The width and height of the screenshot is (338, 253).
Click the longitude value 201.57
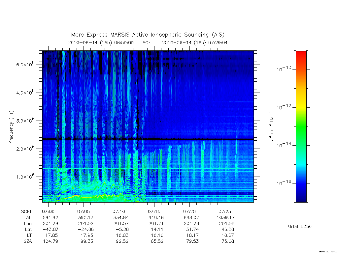121,224
